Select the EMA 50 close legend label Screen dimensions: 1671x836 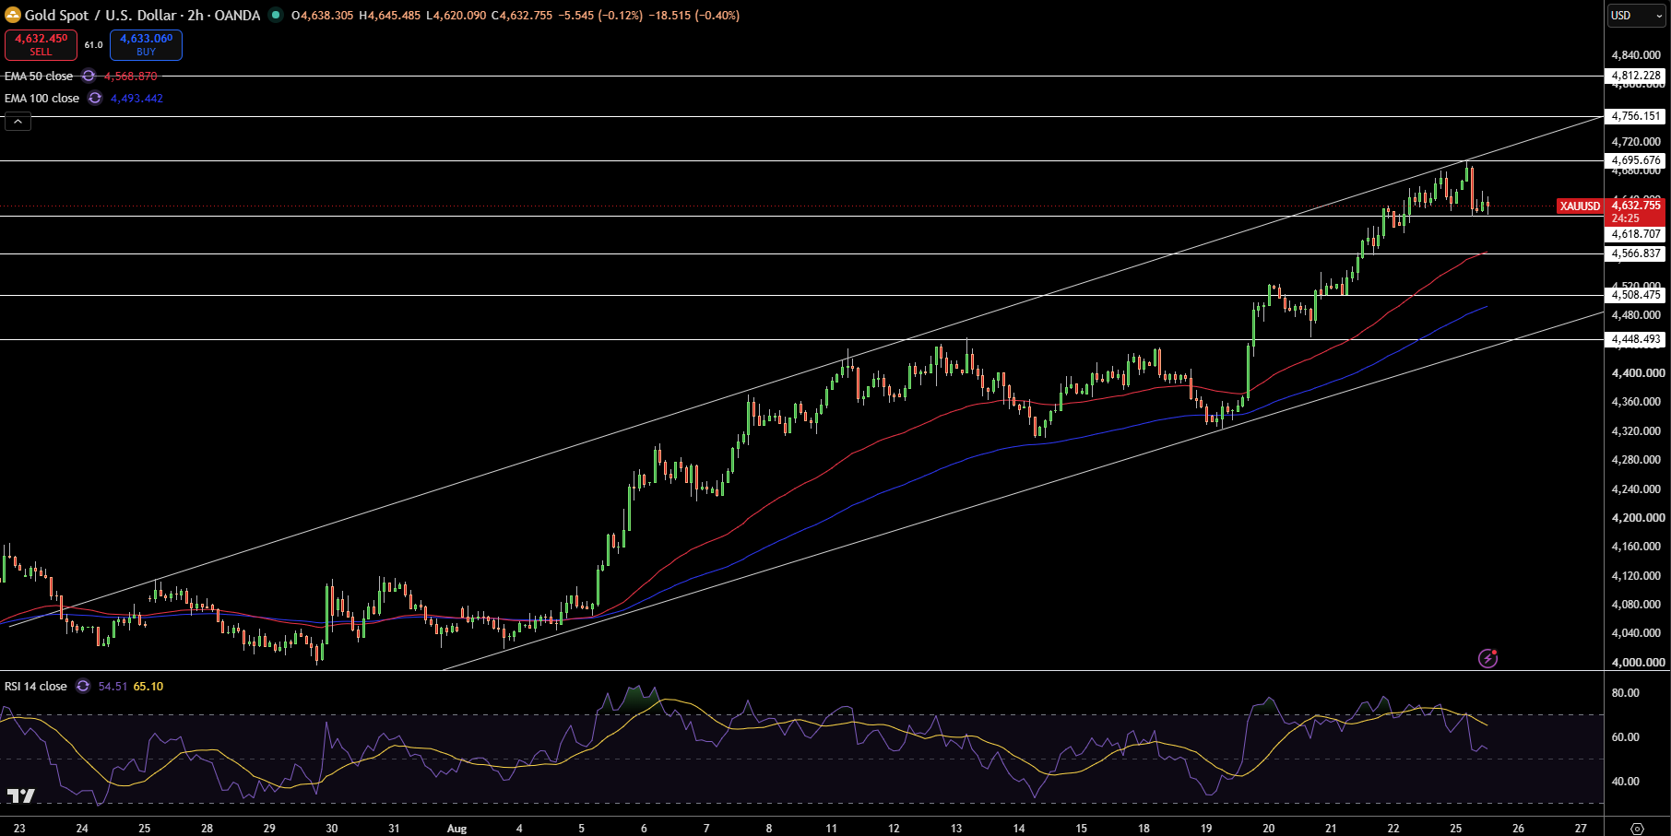click(39, 77)
